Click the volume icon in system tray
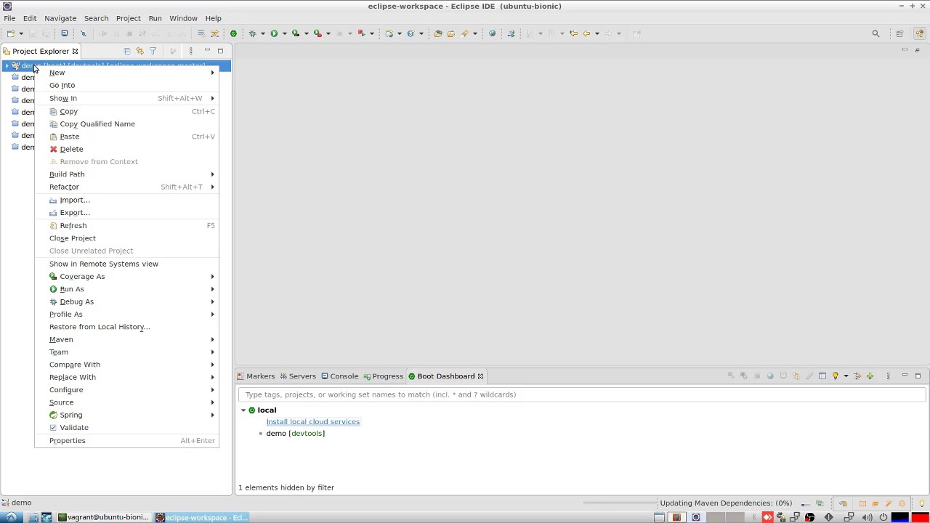 pyautogui.click(x=866, y=517)
